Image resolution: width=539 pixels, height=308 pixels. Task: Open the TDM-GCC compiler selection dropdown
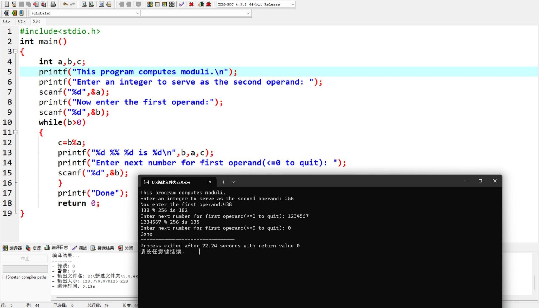293,4
